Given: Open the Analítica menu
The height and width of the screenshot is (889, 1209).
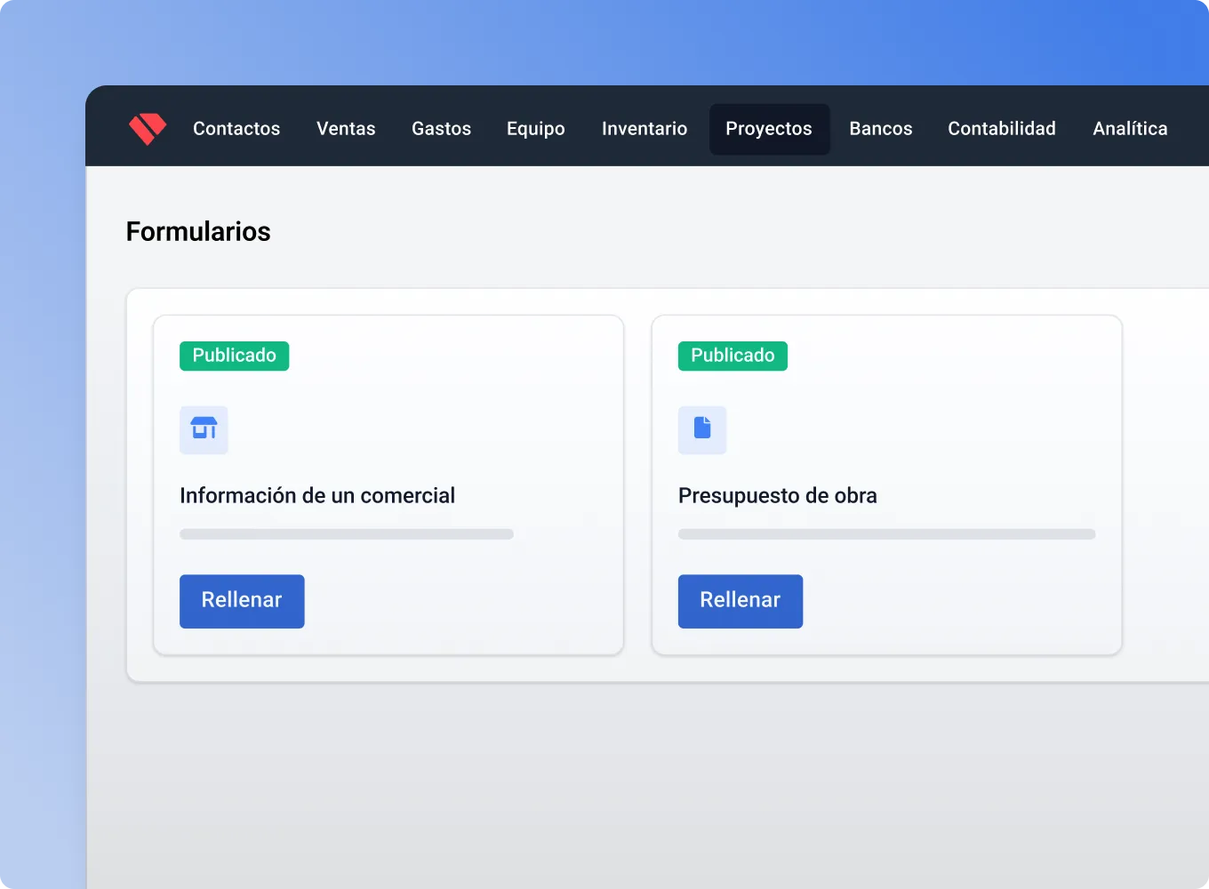Looking at the screenshot, I should point(1130,129).
